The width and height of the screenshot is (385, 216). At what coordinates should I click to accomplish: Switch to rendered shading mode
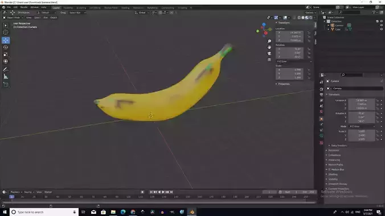pos(311,18)
